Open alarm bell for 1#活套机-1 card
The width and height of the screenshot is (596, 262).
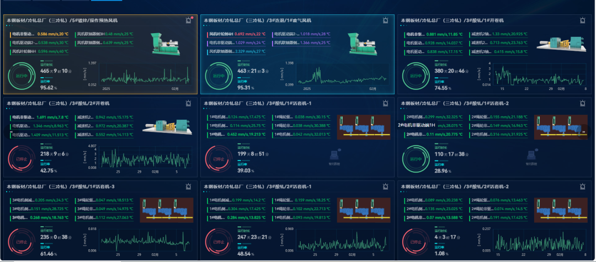[385, 103]
